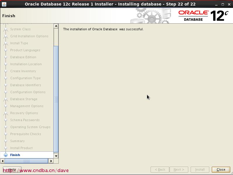Select the Finish step in sidebar
233x175 pixels.
coord(15,155)
